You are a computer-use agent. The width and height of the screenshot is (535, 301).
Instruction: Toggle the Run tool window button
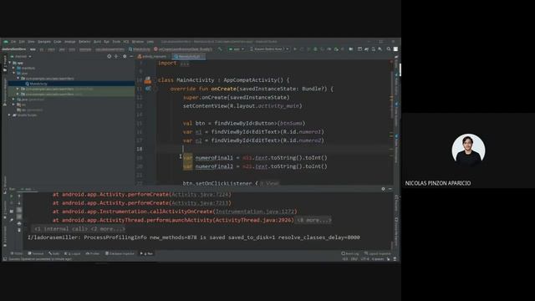click(146, 253)
